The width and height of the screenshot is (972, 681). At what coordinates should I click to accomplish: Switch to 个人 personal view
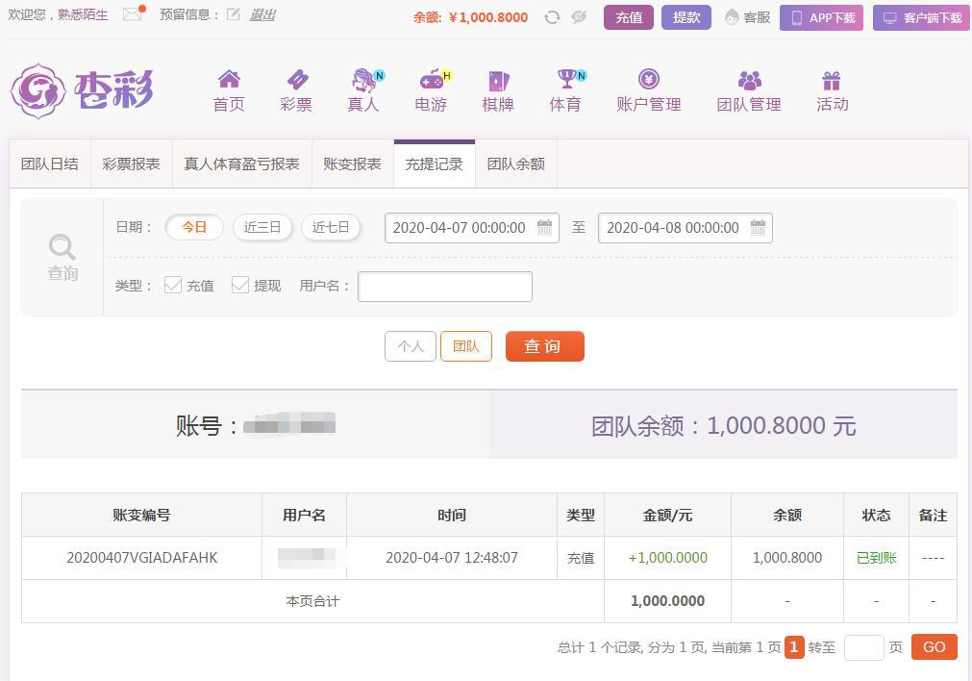(411, 346)
